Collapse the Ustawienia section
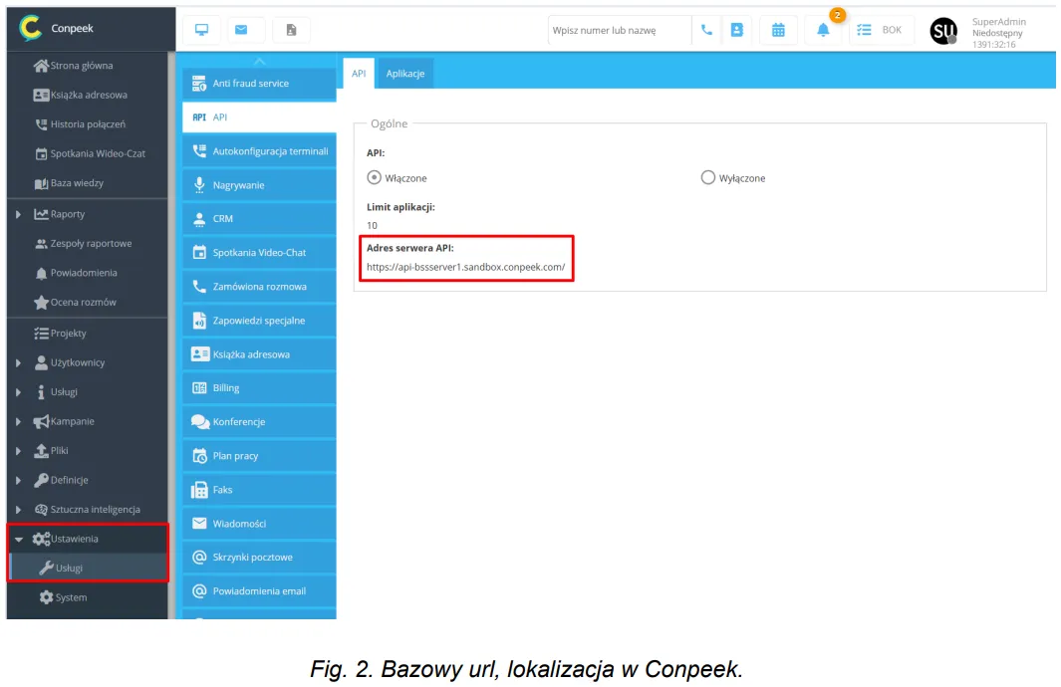 coord(19,539)
